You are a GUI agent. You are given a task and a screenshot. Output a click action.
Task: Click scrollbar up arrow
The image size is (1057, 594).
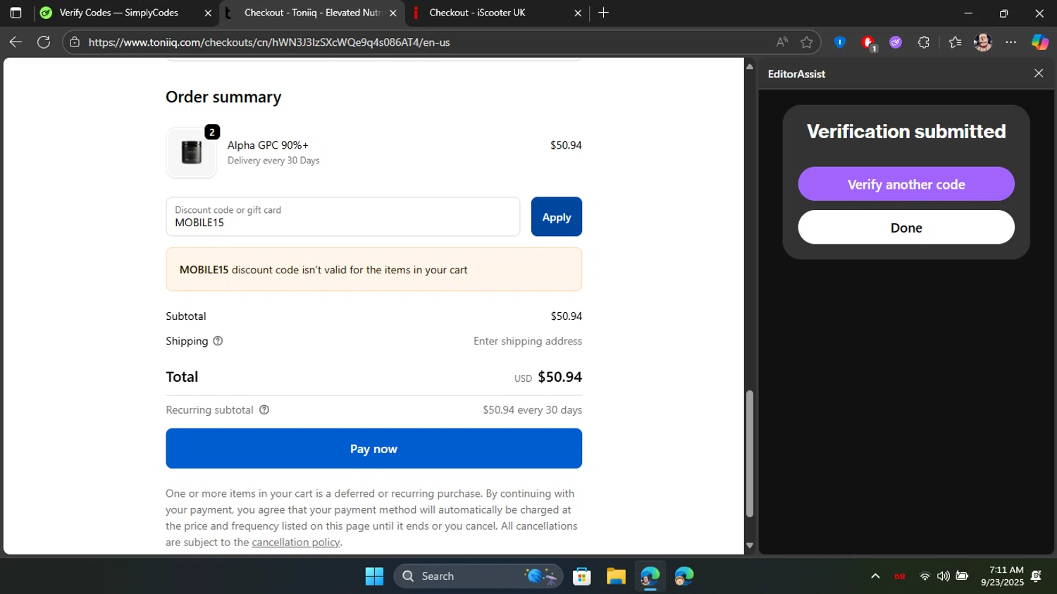[x=750, y=66]
